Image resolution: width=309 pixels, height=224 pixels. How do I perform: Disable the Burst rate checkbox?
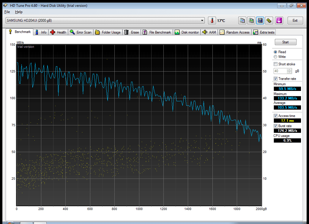(275, 126)
